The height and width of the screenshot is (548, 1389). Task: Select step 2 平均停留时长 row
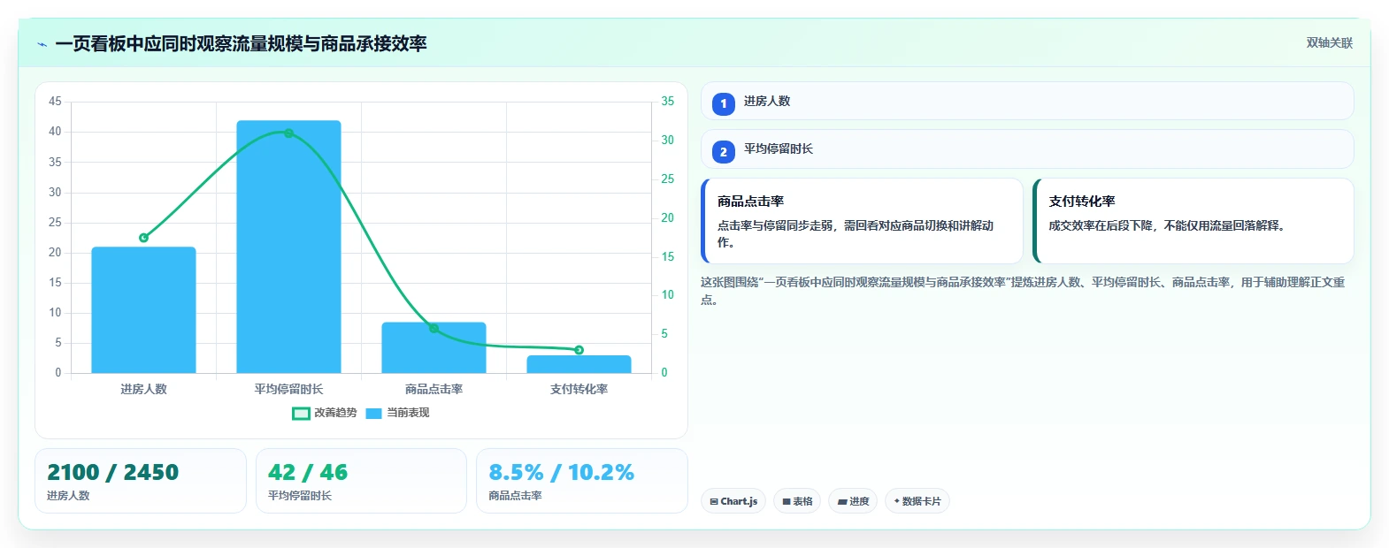[x=1027, y=149]
